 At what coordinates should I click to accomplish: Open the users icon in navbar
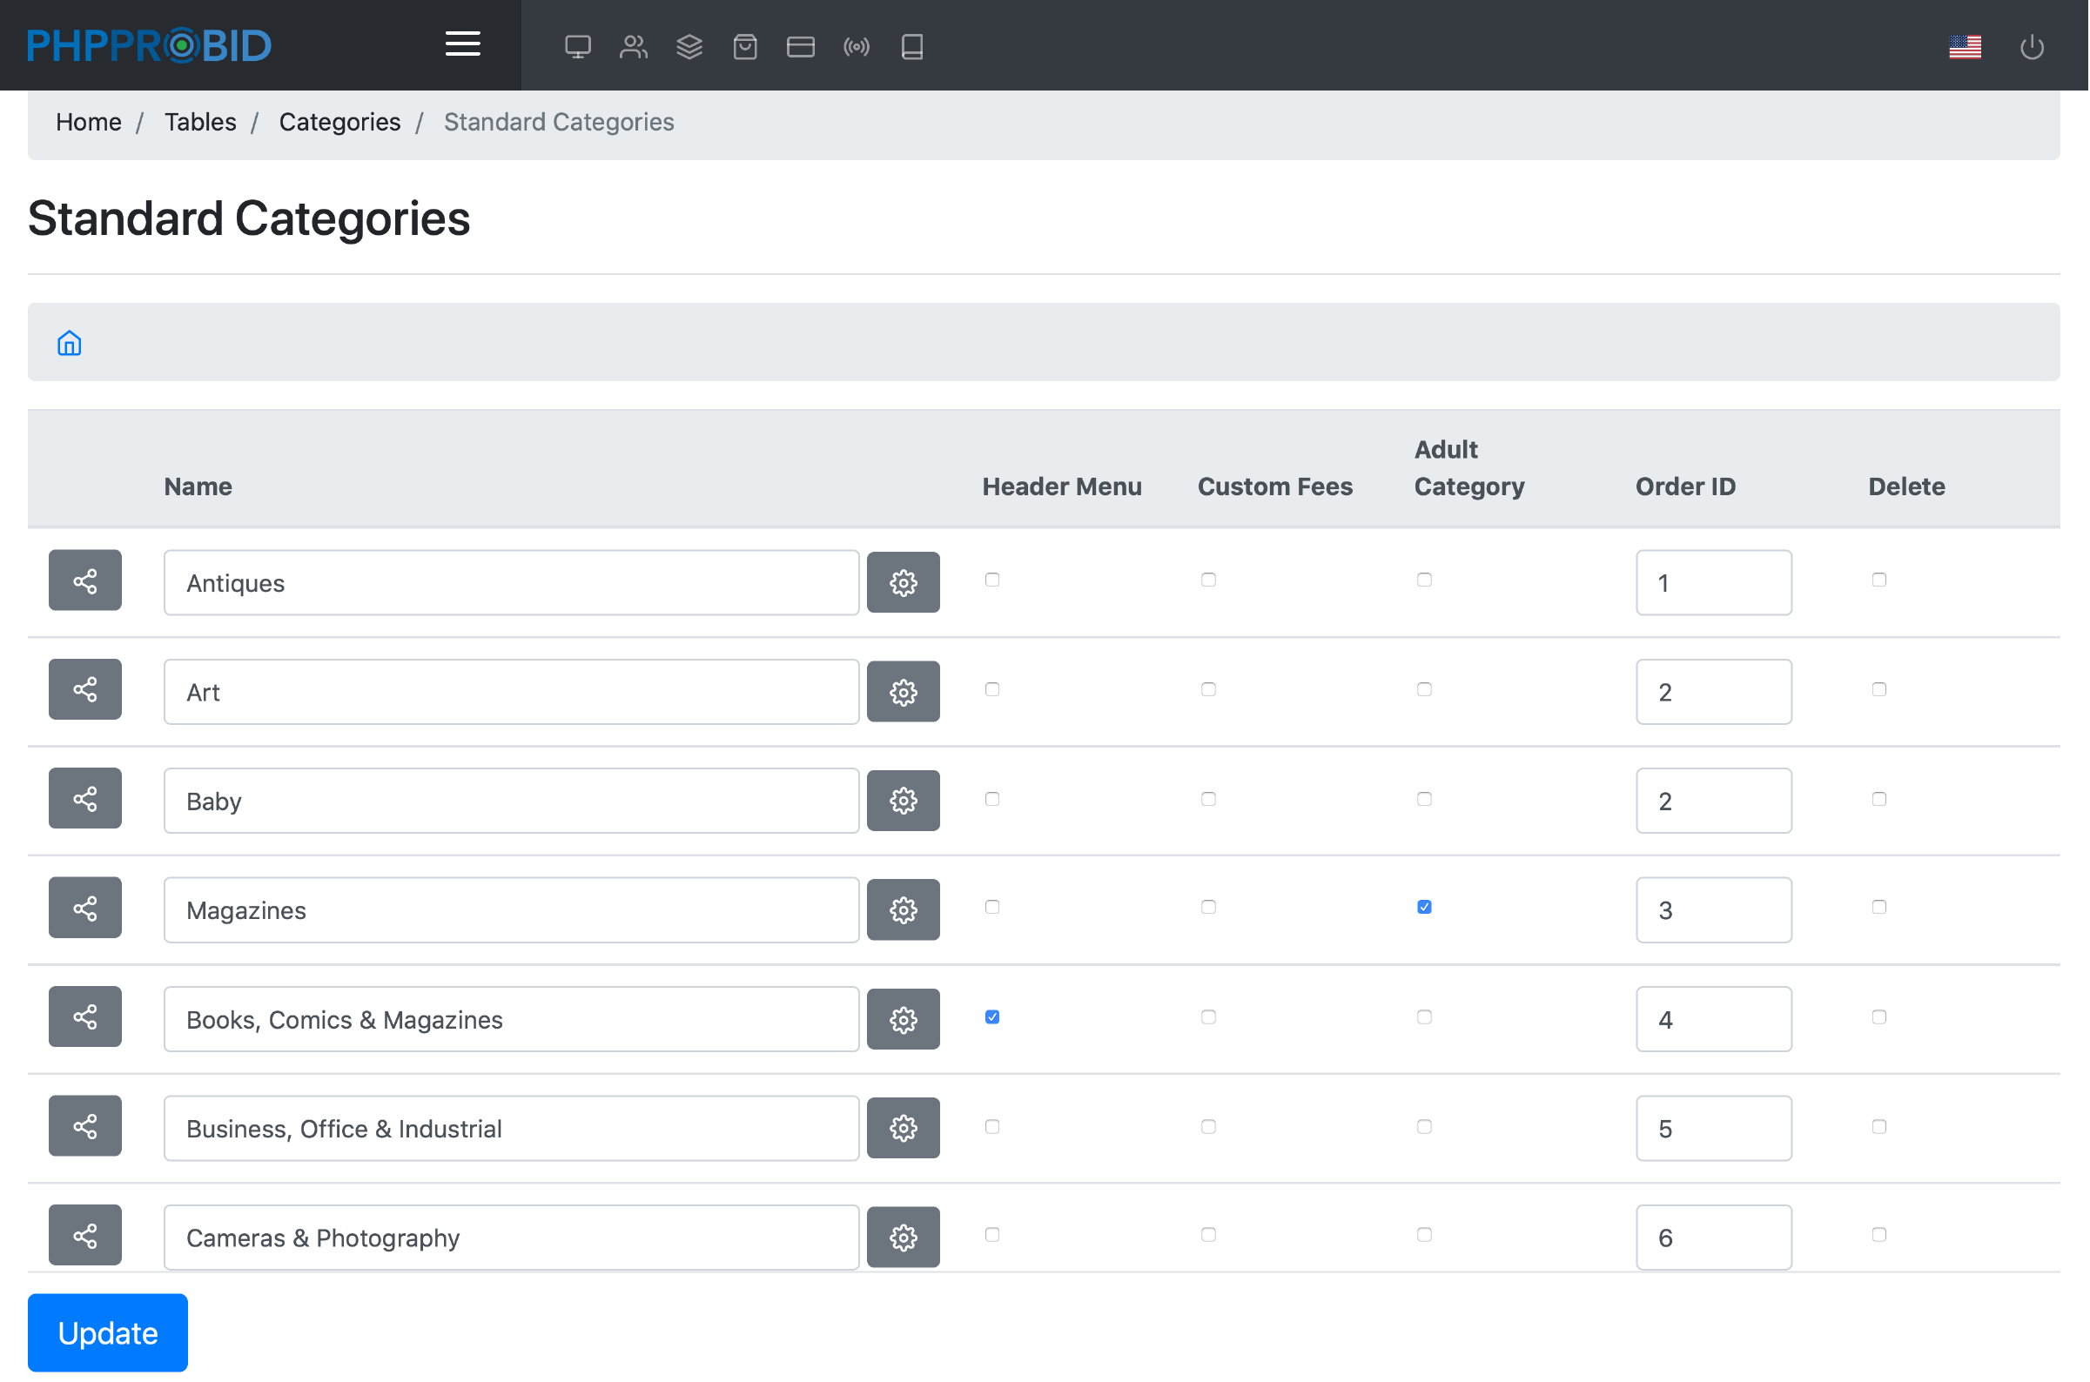pos(633,47)
